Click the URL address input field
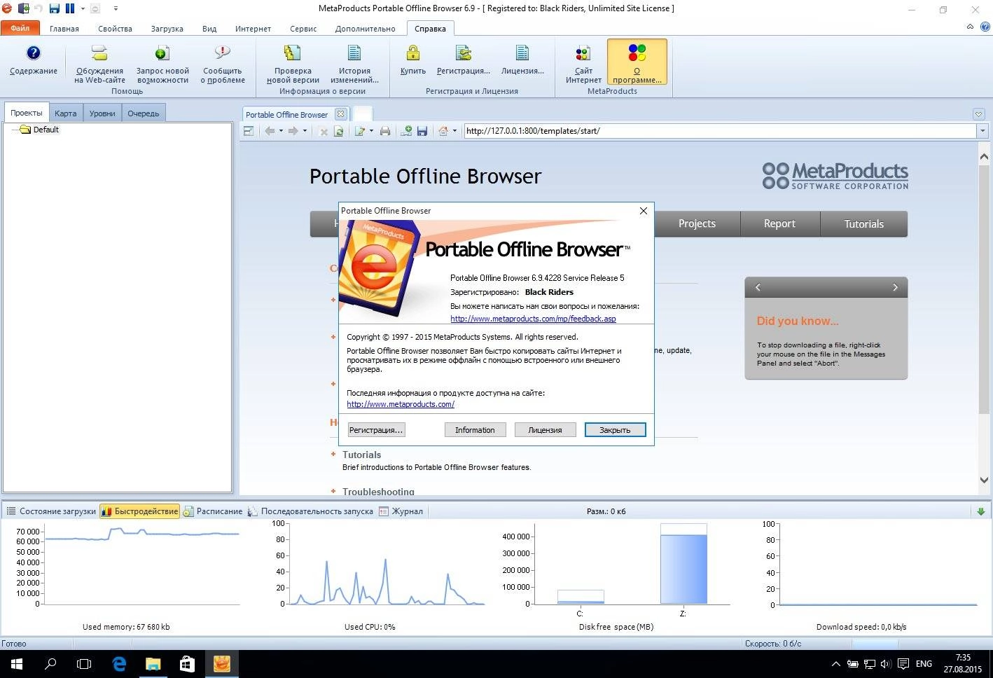 click(720, 131)
